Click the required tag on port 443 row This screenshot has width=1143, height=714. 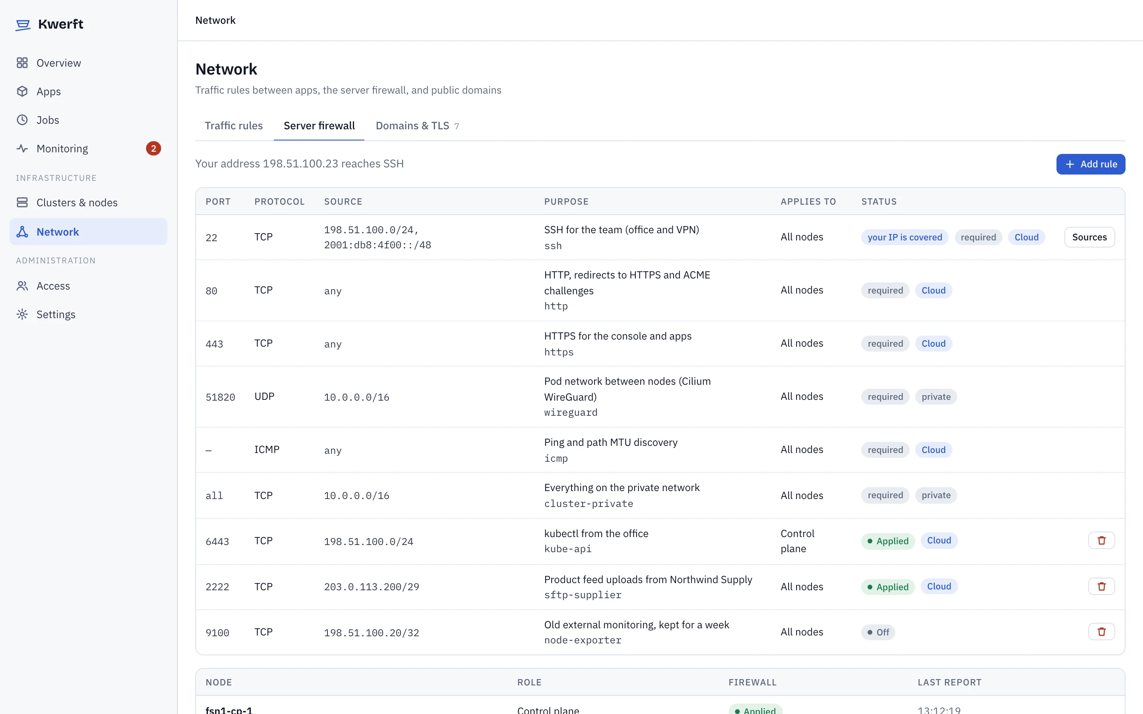(x=885, y=343)
